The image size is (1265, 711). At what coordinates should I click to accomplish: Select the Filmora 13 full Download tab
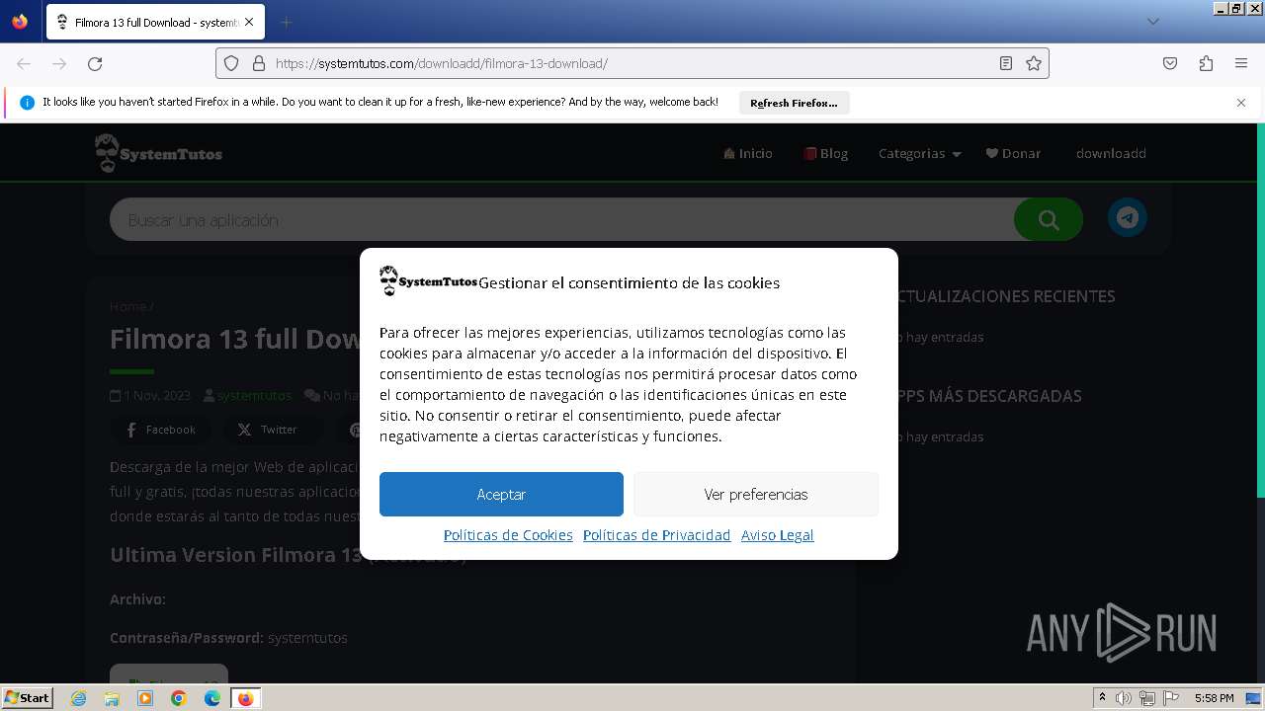tap(155, 22)
